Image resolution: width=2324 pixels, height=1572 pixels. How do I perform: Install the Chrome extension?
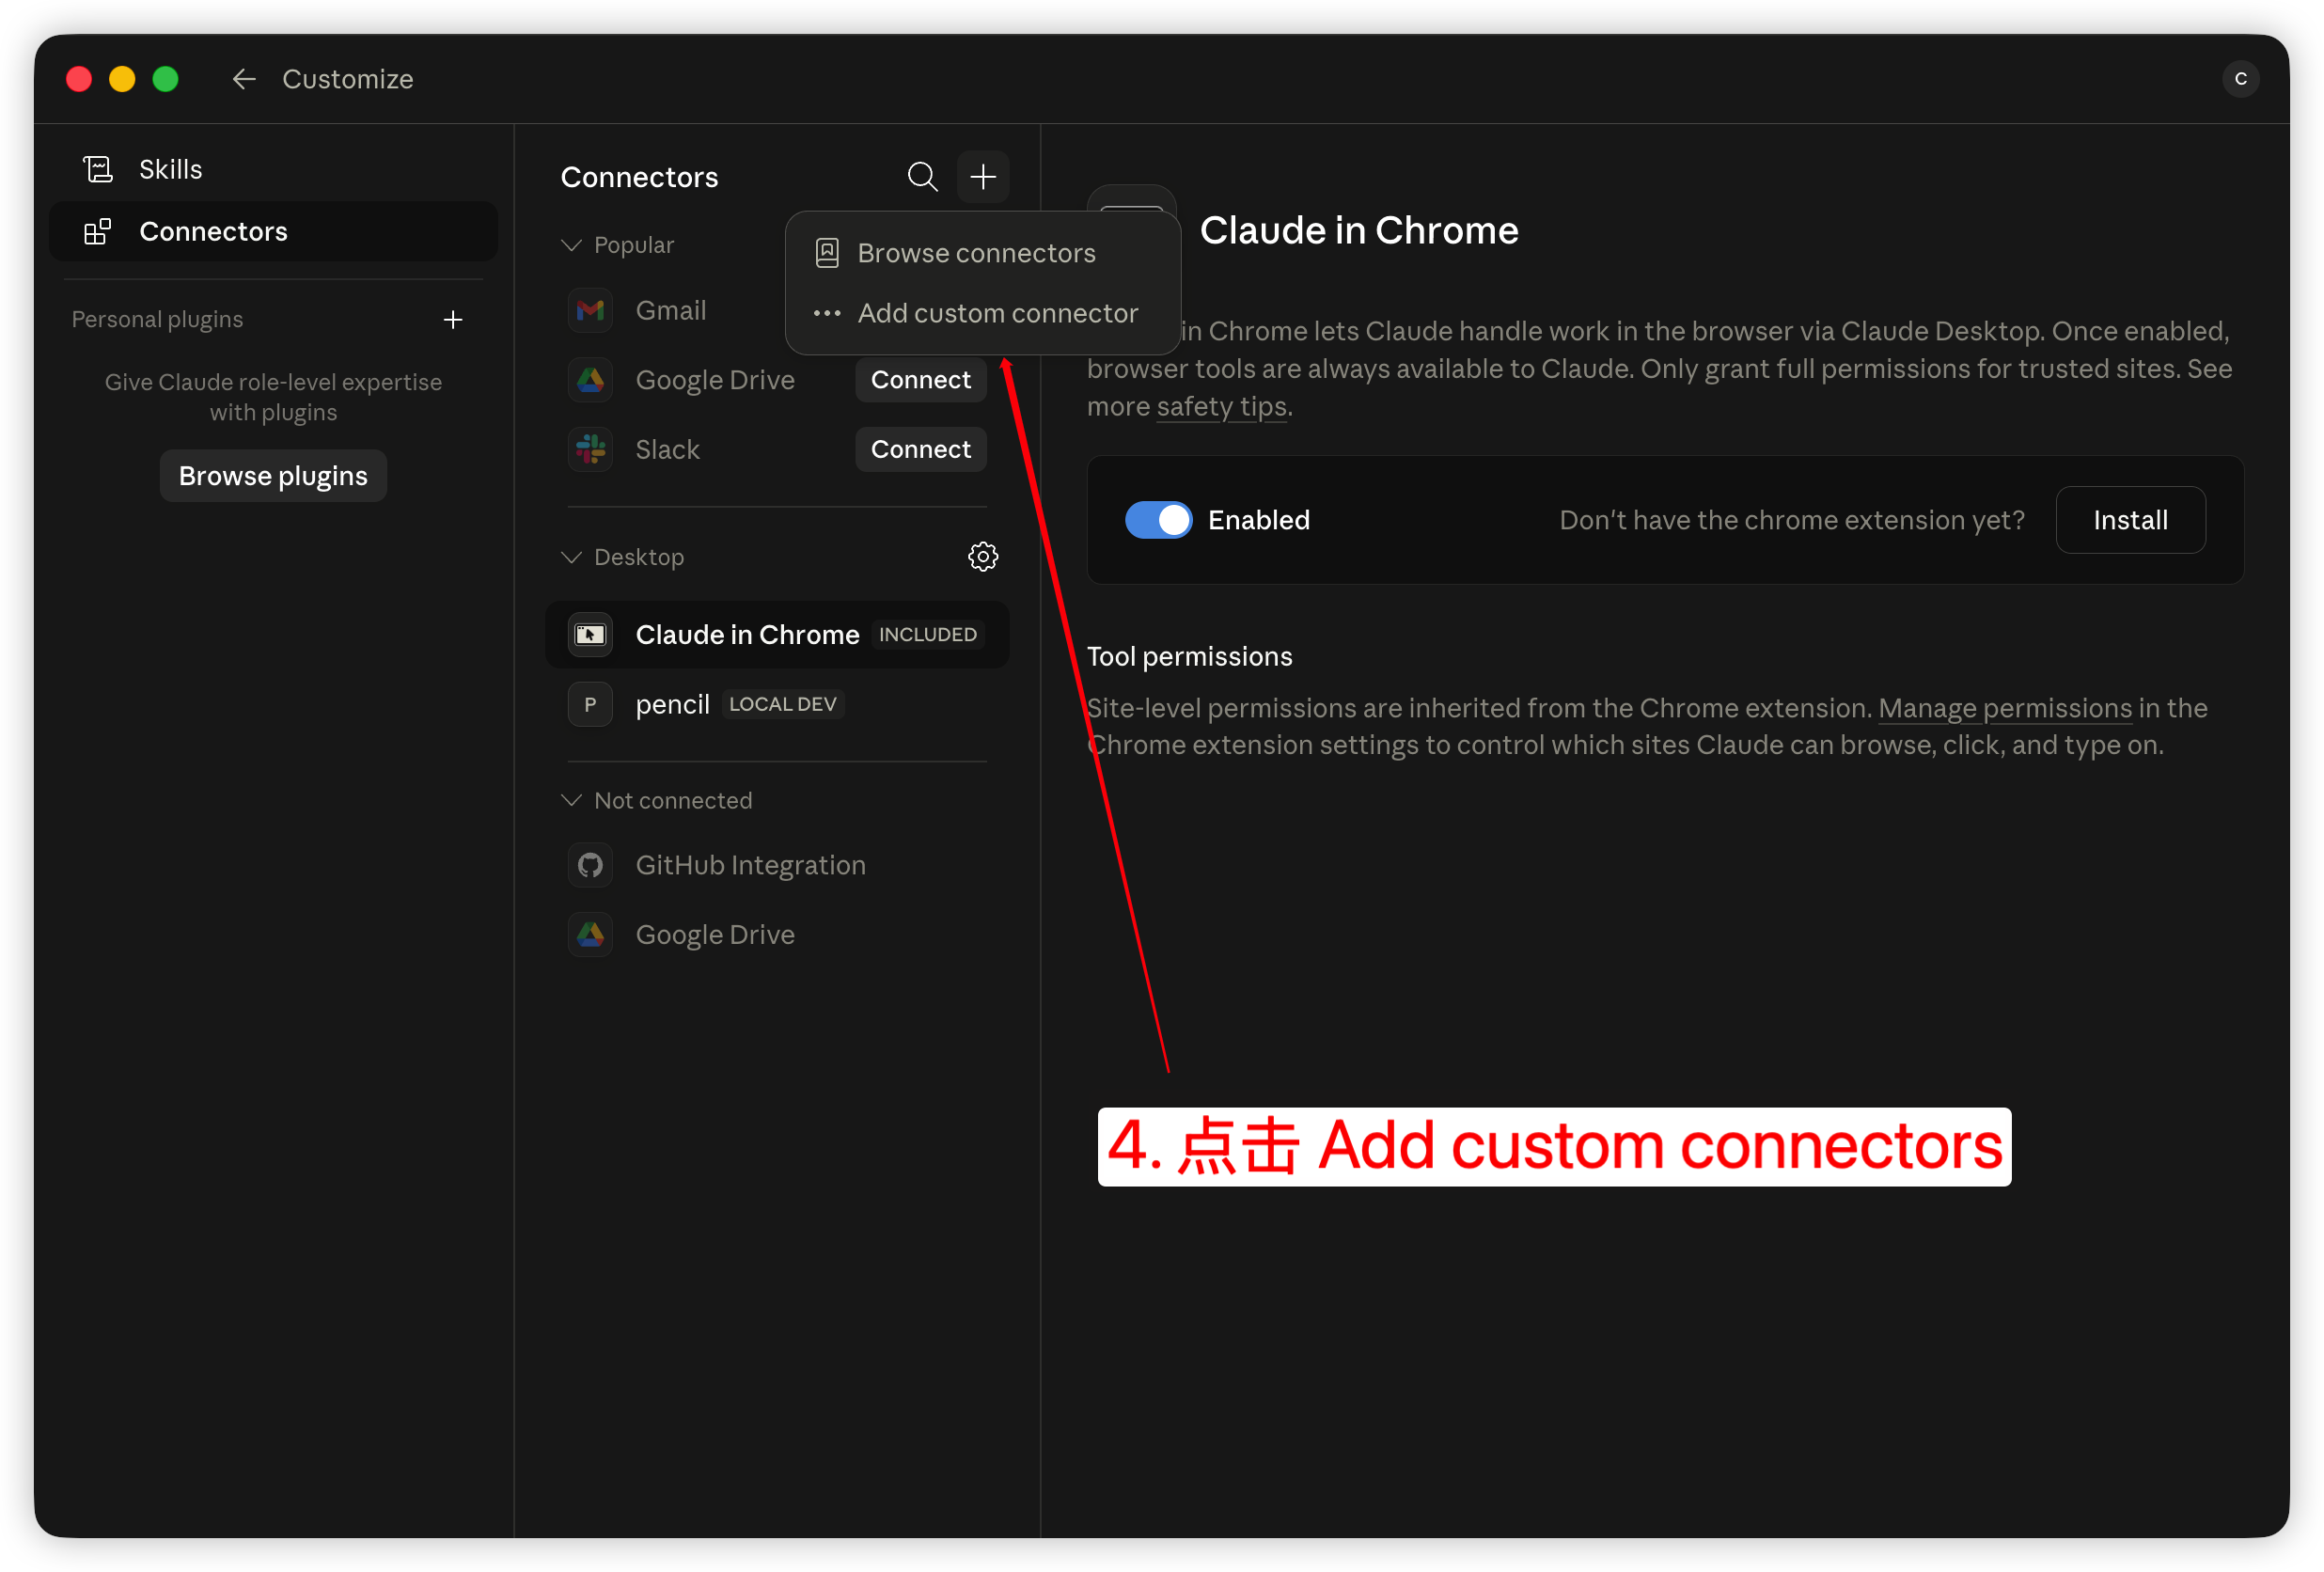[2130, 520]
